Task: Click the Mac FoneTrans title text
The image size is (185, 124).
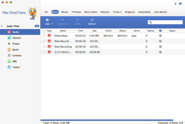Action: [x=14, y=13]
